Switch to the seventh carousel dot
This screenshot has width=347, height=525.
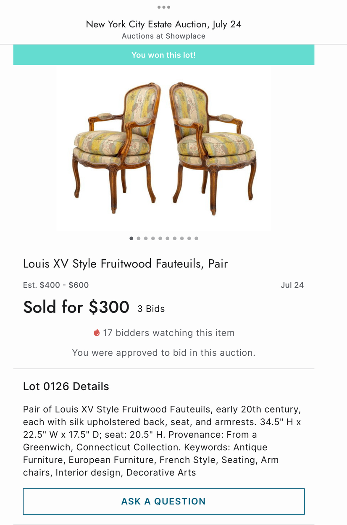(x=175, y=239)
